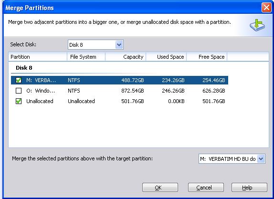274x199 pixels.
Task: Expand the target partition dropdown arrow
Action: point(261,159)
